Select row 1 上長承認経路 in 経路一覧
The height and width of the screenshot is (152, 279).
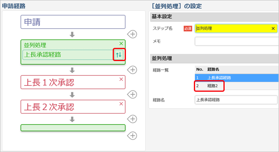click(x=237, y=78)
